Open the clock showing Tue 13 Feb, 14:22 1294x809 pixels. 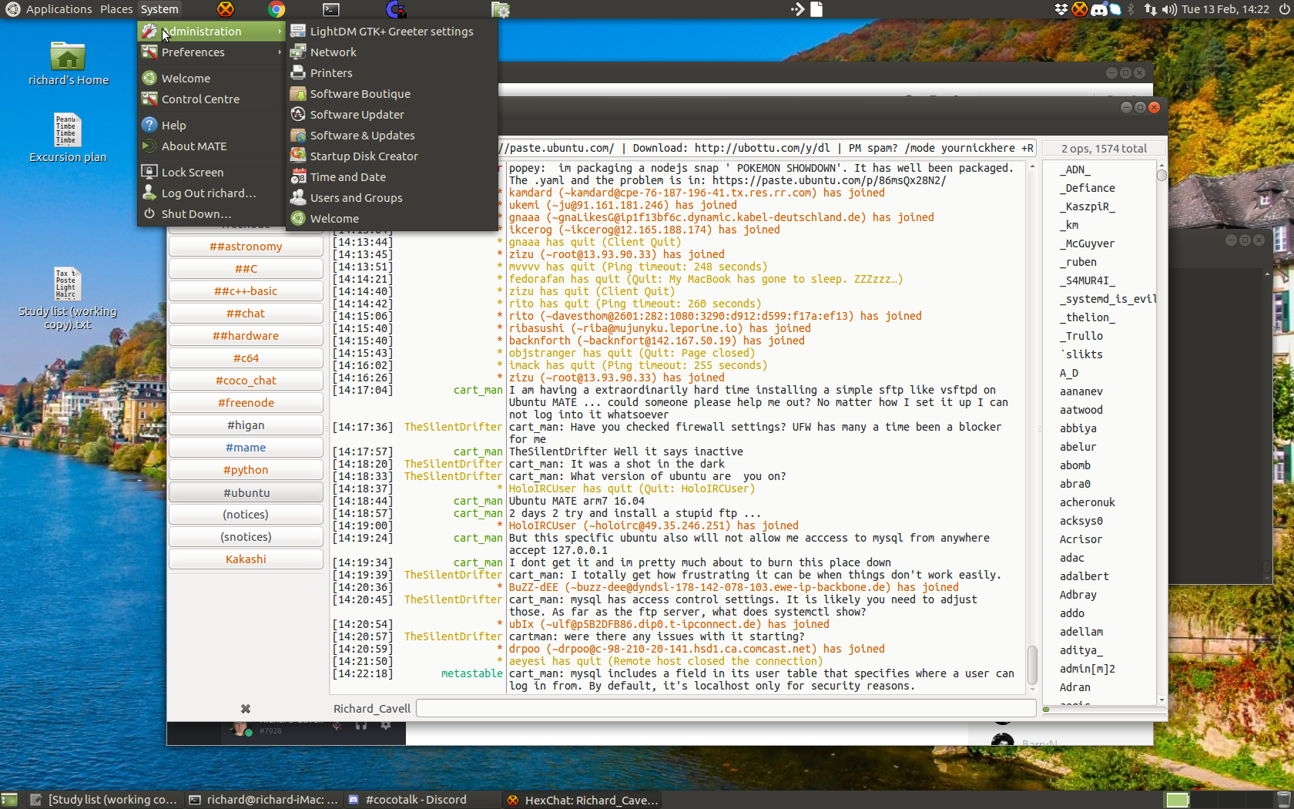click(1225, 9)
